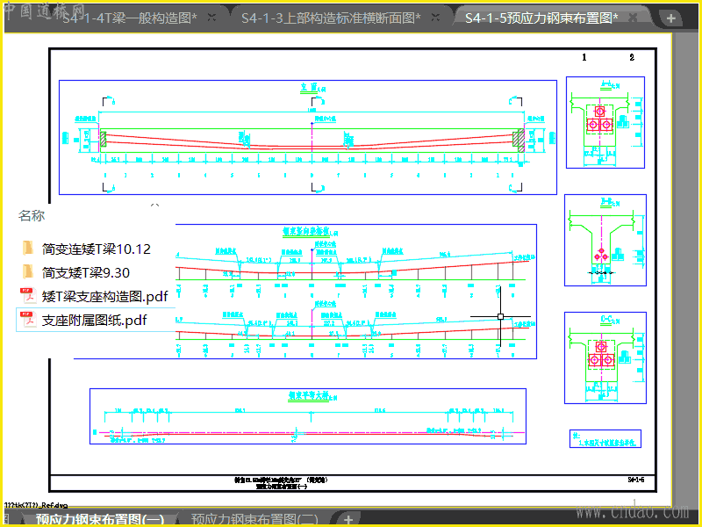The image size is (702, 527).
Task: Select the top cross-section detail view
Action: coord(605,122)
